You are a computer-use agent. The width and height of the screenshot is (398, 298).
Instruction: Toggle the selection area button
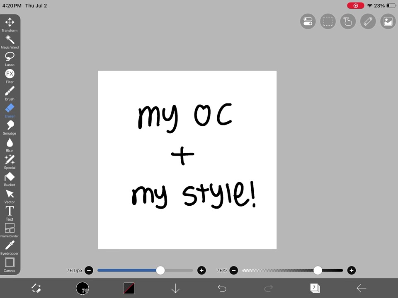328,21
